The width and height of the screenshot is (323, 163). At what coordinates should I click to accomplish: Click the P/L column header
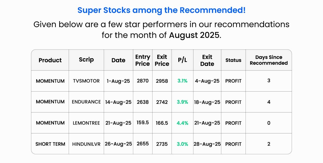(182, 60)
